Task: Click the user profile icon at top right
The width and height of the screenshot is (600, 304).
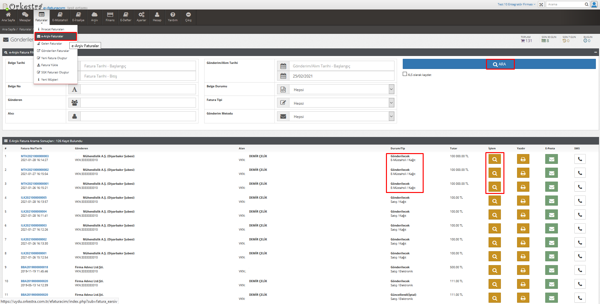Action: click(x=594, y=4)
